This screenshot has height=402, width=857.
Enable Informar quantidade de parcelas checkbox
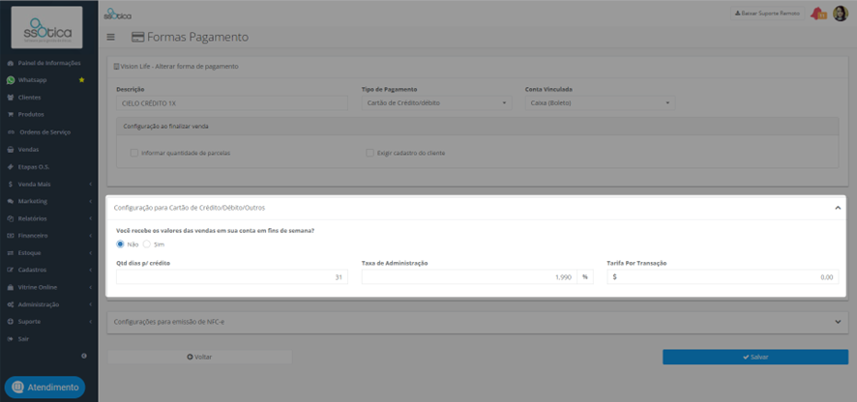[x=133, y=153]
